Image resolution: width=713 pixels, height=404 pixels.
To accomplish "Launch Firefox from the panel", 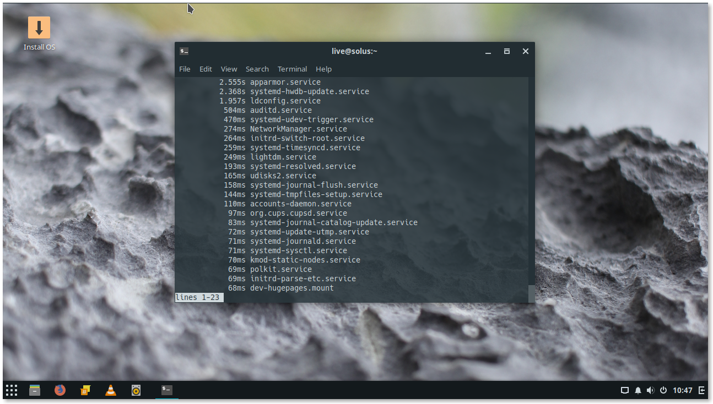I will [60, 390].
